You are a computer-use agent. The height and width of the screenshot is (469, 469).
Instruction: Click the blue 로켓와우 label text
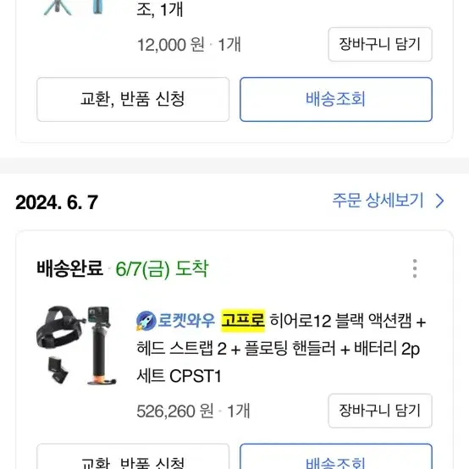(186, 321)
